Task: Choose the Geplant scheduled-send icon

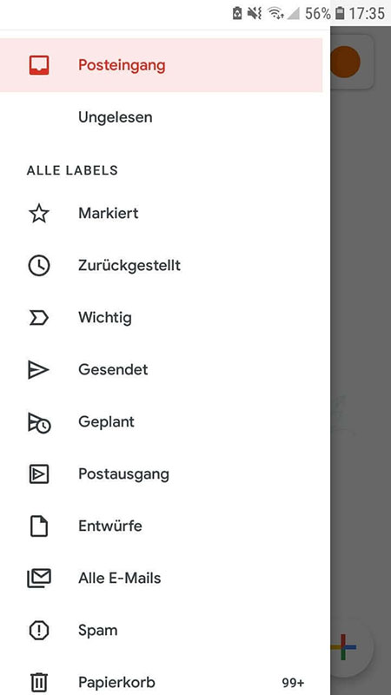Action: pos(39,422)
